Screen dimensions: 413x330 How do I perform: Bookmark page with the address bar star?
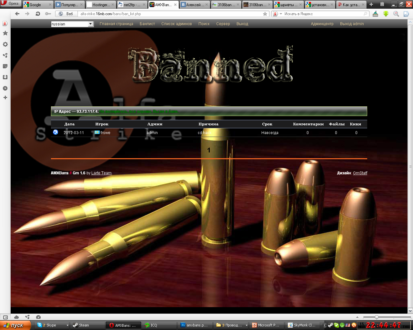265,14
